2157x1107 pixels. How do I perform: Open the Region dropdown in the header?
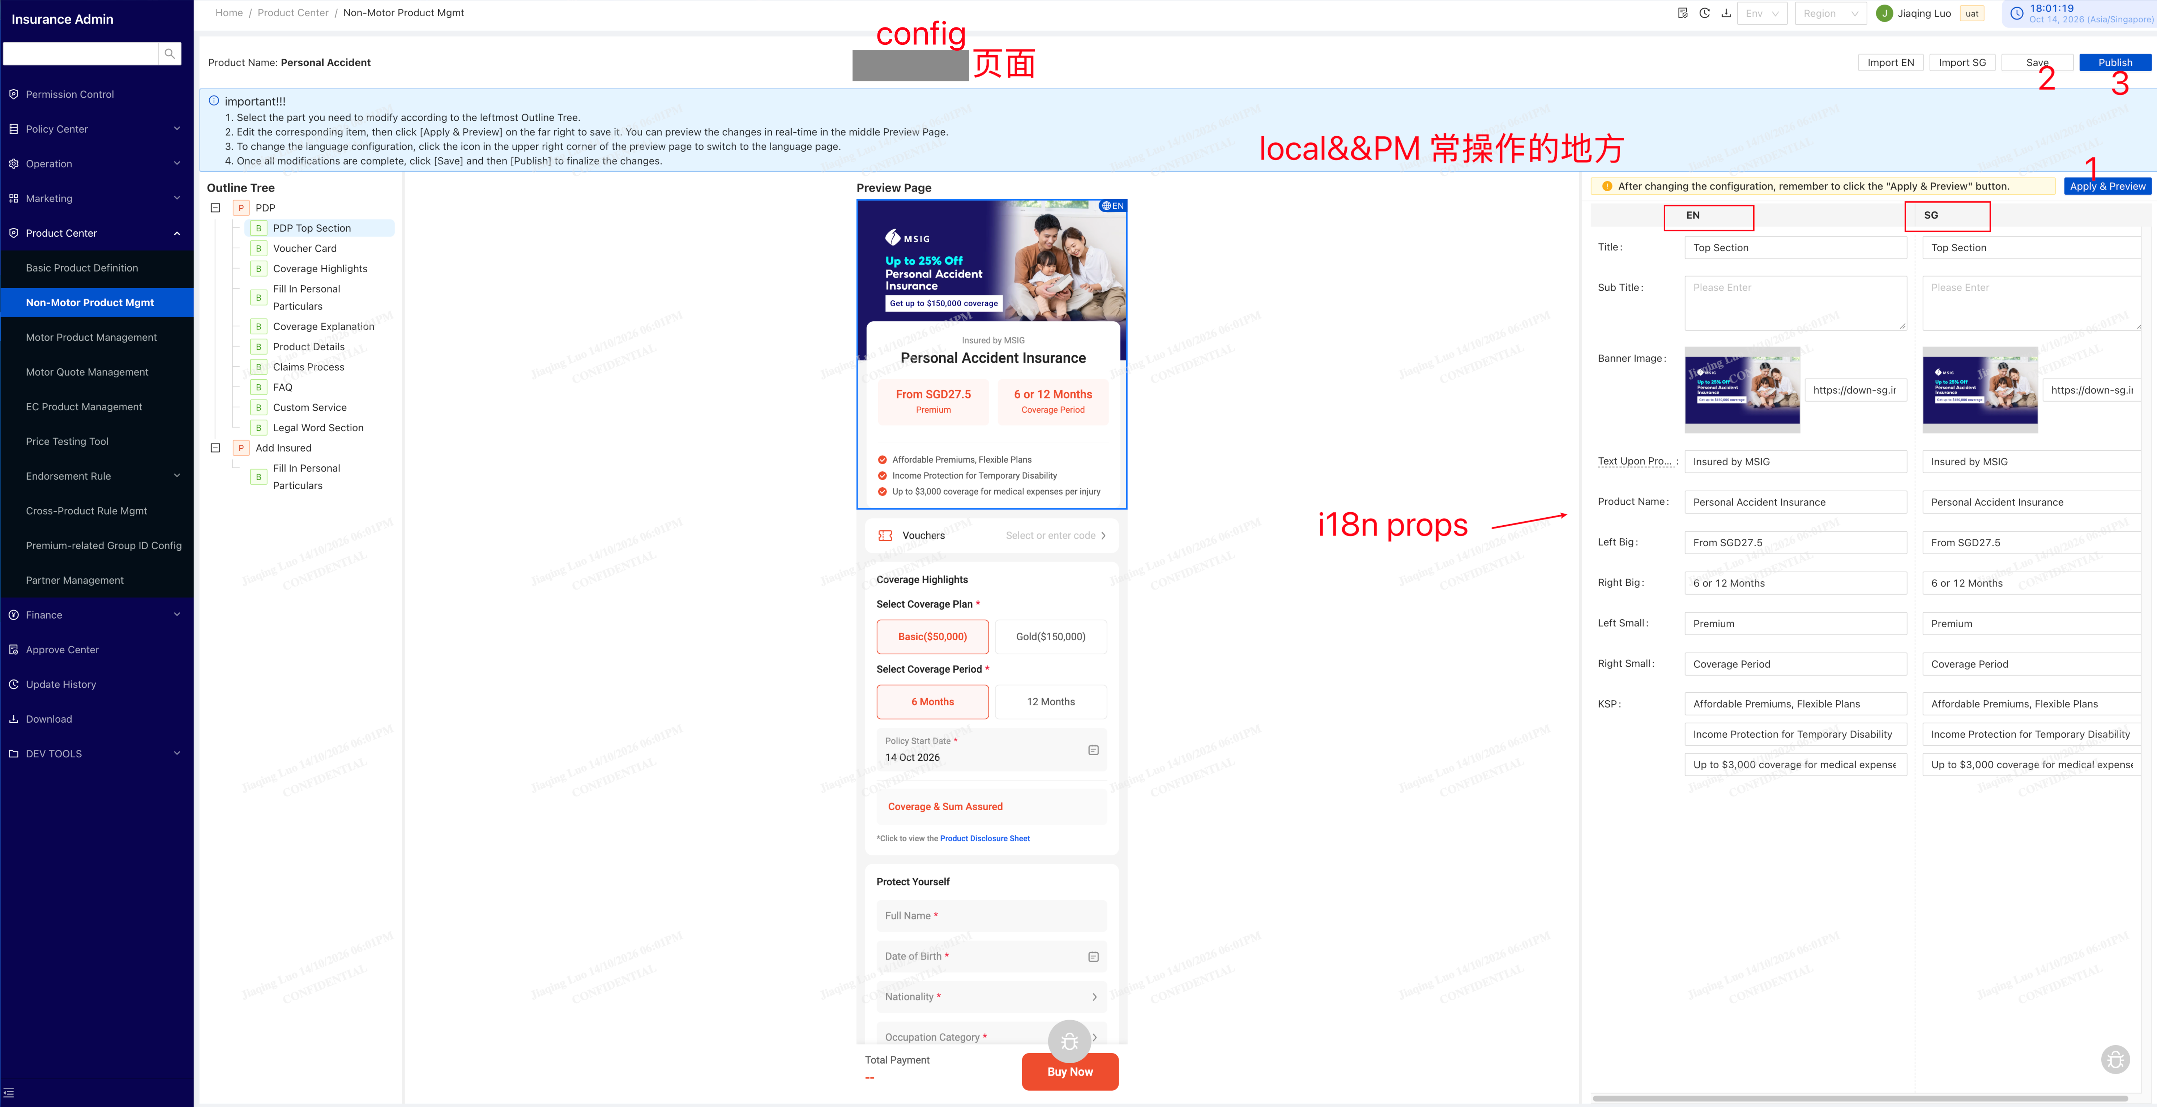point(1831,13)
